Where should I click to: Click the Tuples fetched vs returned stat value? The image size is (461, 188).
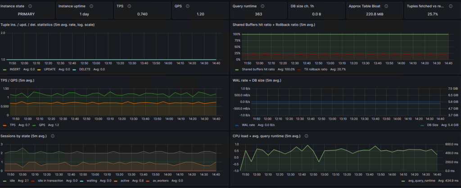coord(432,14)
